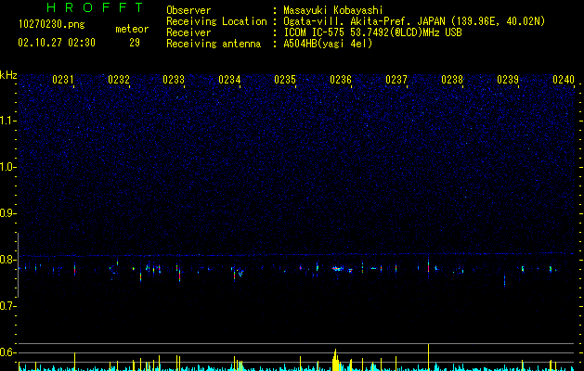Image resolution: width=584 pixels, height=371 pixels.
Task: Click the 0235 time marker
Action: pyautogui.click(x=285, y=80)
